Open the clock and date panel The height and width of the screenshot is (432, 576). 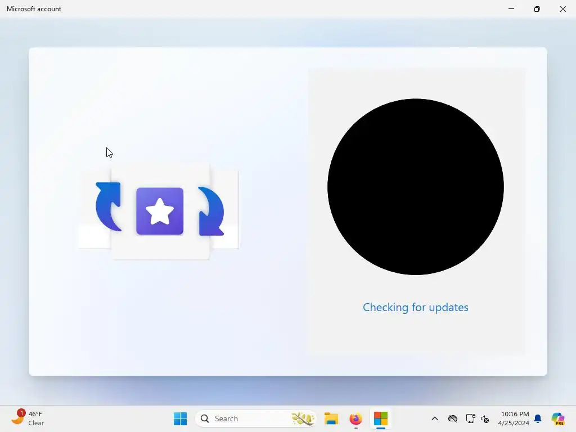(514, 418)
